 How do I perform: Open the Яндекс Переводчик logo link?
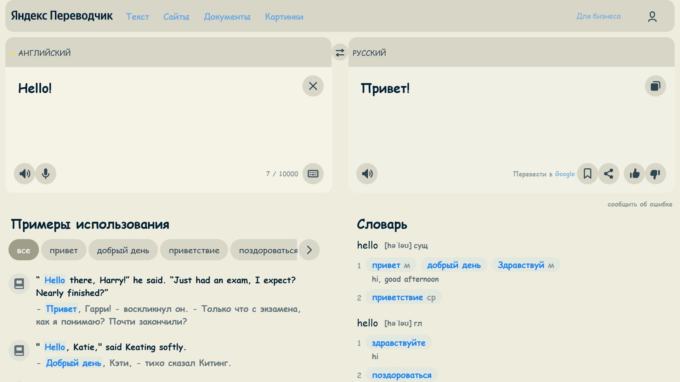pos(62,16)
